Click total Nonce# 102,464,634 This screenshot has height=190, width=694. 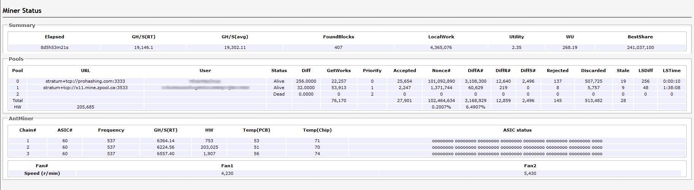pos(441,100)
